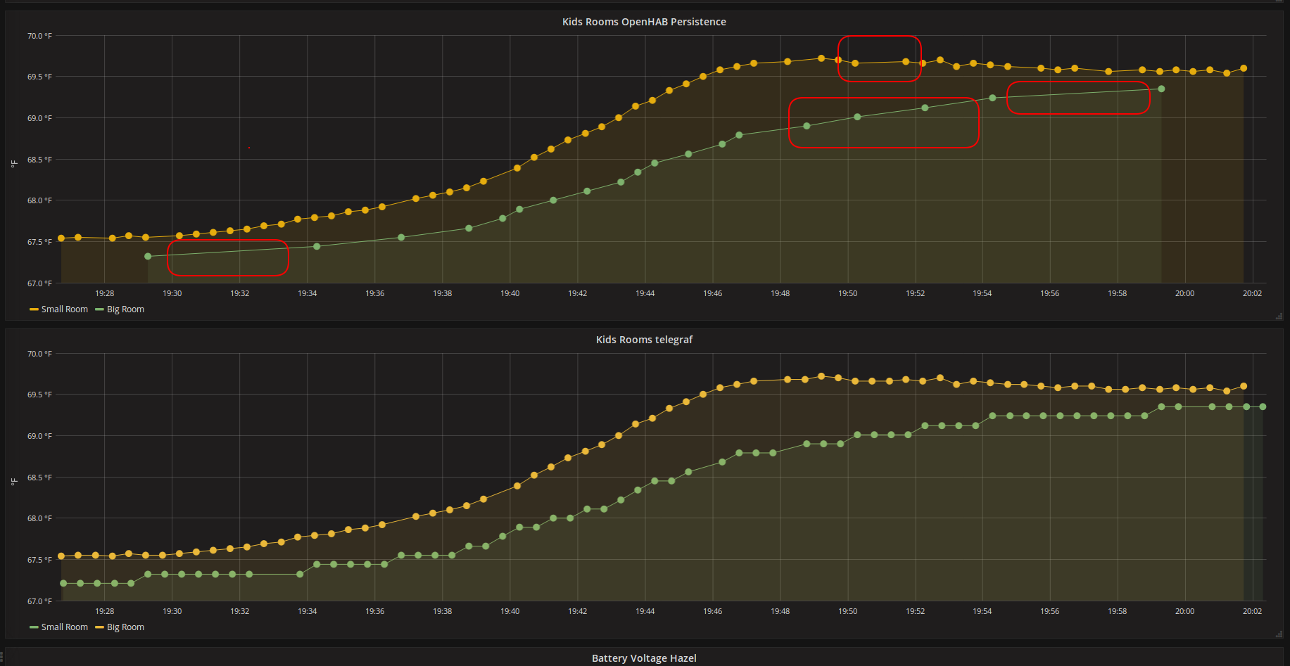Screen dimensions: 1290x666
Task: Toggle Big Room series in telegraf legend
Action: 125,627
